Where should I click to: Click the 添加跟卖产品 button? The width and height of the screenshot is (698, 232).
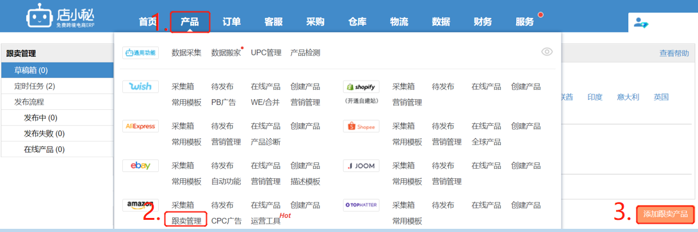click(x=665, y=213)
